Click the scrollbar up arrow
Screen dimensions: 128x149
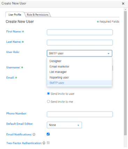pos(125,9)
